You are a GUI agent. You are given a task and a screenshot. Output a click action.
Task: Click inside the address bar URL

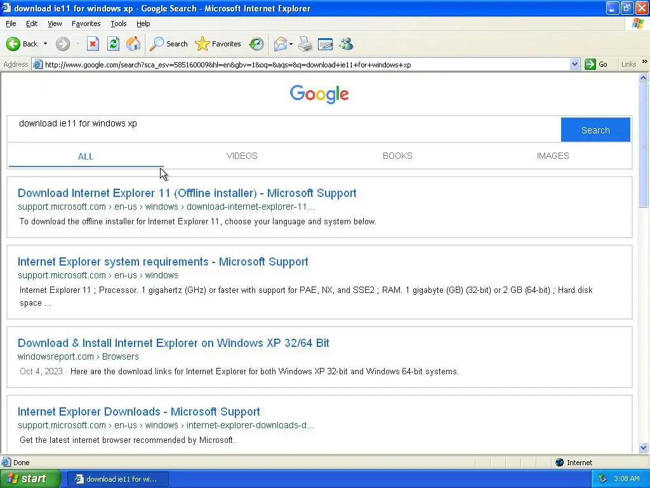(228, 65)
